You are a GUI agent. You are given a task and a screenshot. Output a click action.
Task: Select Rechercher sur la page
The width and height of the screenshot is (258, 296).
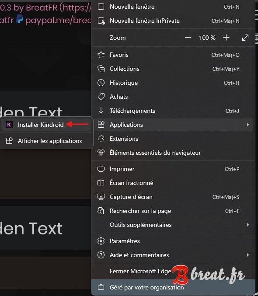[173, 211]
